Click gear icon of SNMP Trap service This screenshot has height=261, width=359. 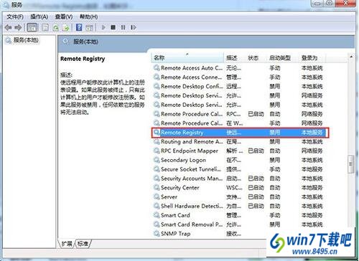157,234
